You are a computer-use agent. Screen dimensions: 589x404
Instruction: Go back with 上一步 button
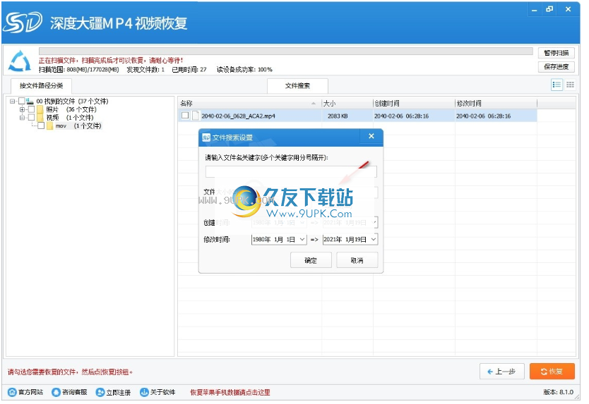click(x=501, y=372)
